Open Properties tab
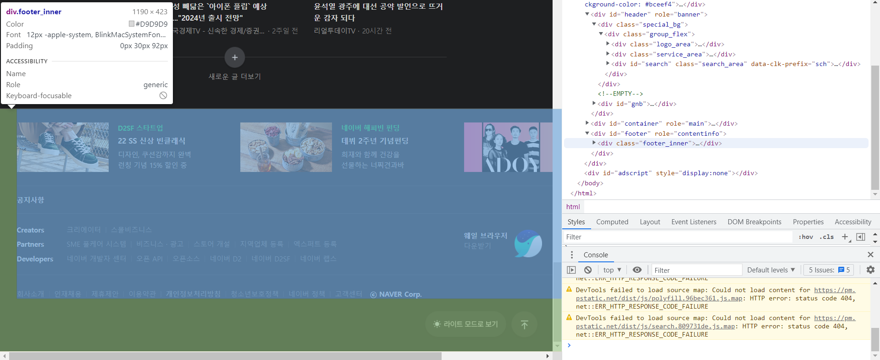Viewport: 880px width, 360px height. coord(808,222)
